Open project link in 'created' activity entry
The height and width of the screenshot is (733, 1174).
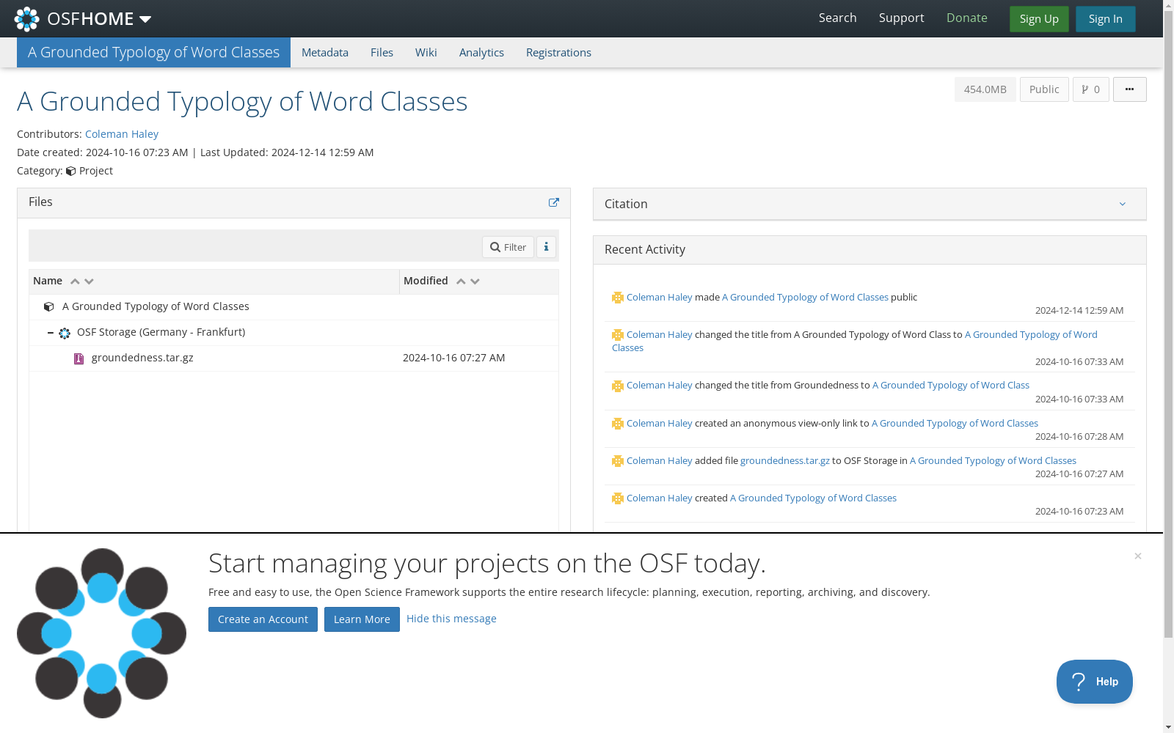[813, 498]
